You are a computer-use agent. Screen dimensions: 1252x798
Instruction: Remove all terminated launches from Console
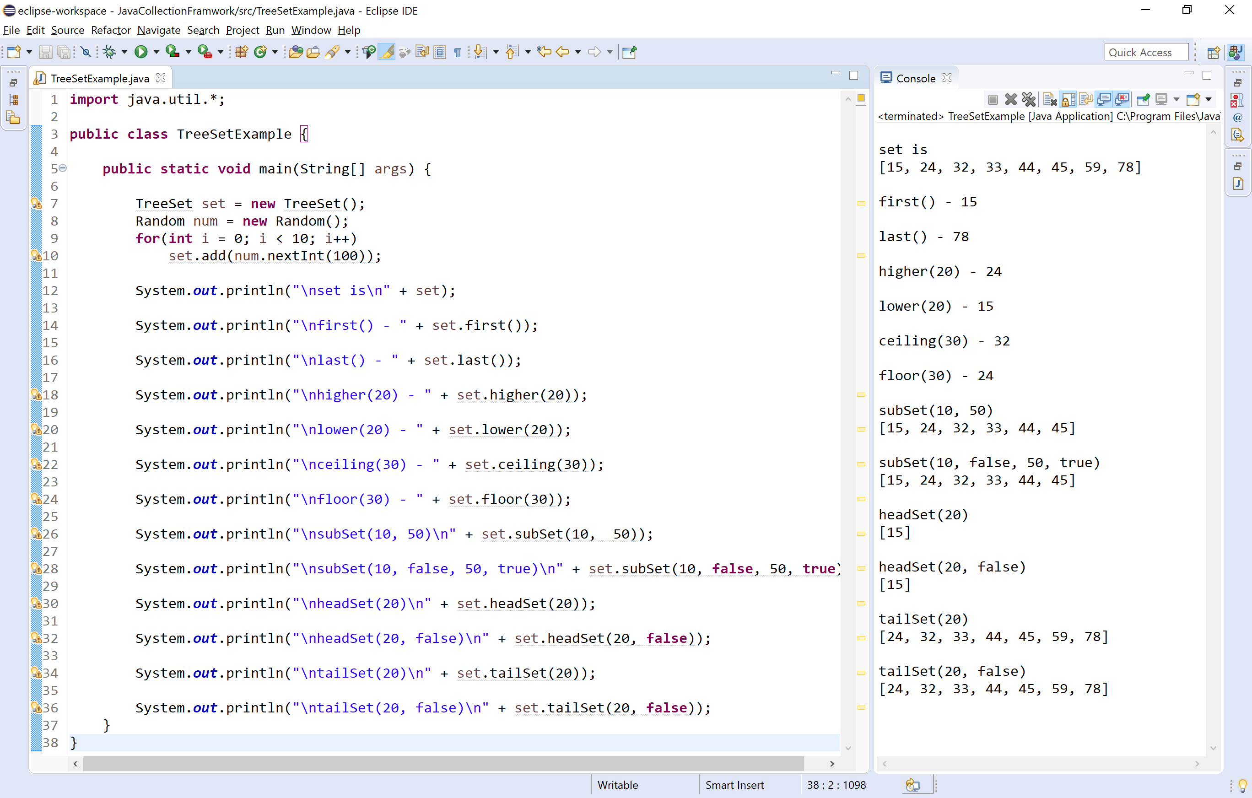point(1029,99)
